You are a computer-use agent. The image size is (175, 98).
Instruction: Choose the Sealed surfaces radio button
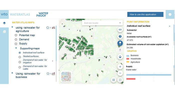tap(20, 57)
